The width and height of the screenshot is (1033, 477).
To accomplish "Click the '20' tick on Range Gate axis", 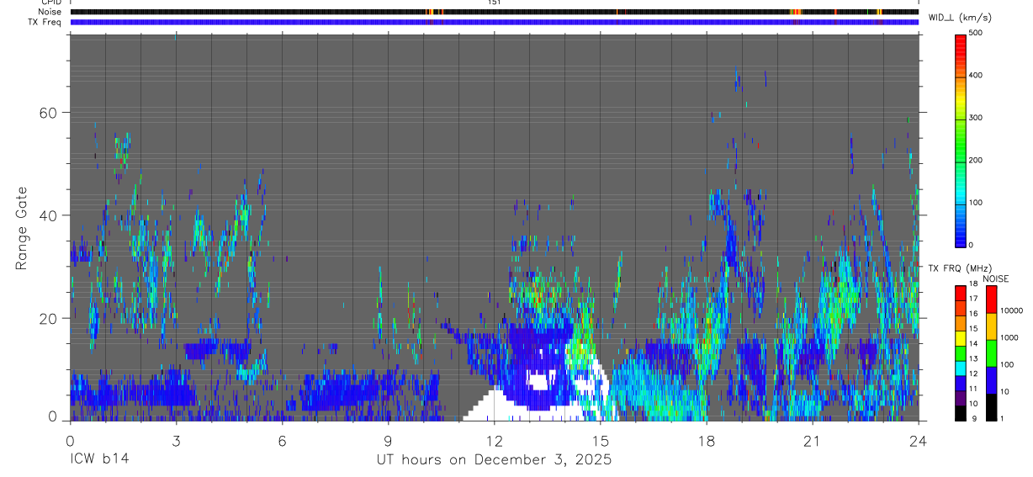I will pos(49,319).
